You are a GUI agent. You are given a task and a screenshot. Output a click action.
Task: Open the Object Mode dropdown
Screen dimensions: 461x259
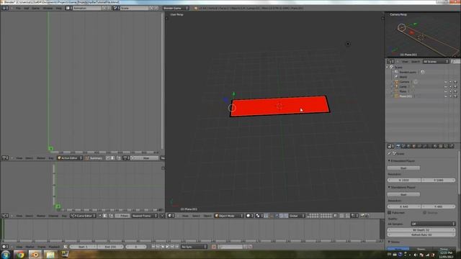pos(229,216)
